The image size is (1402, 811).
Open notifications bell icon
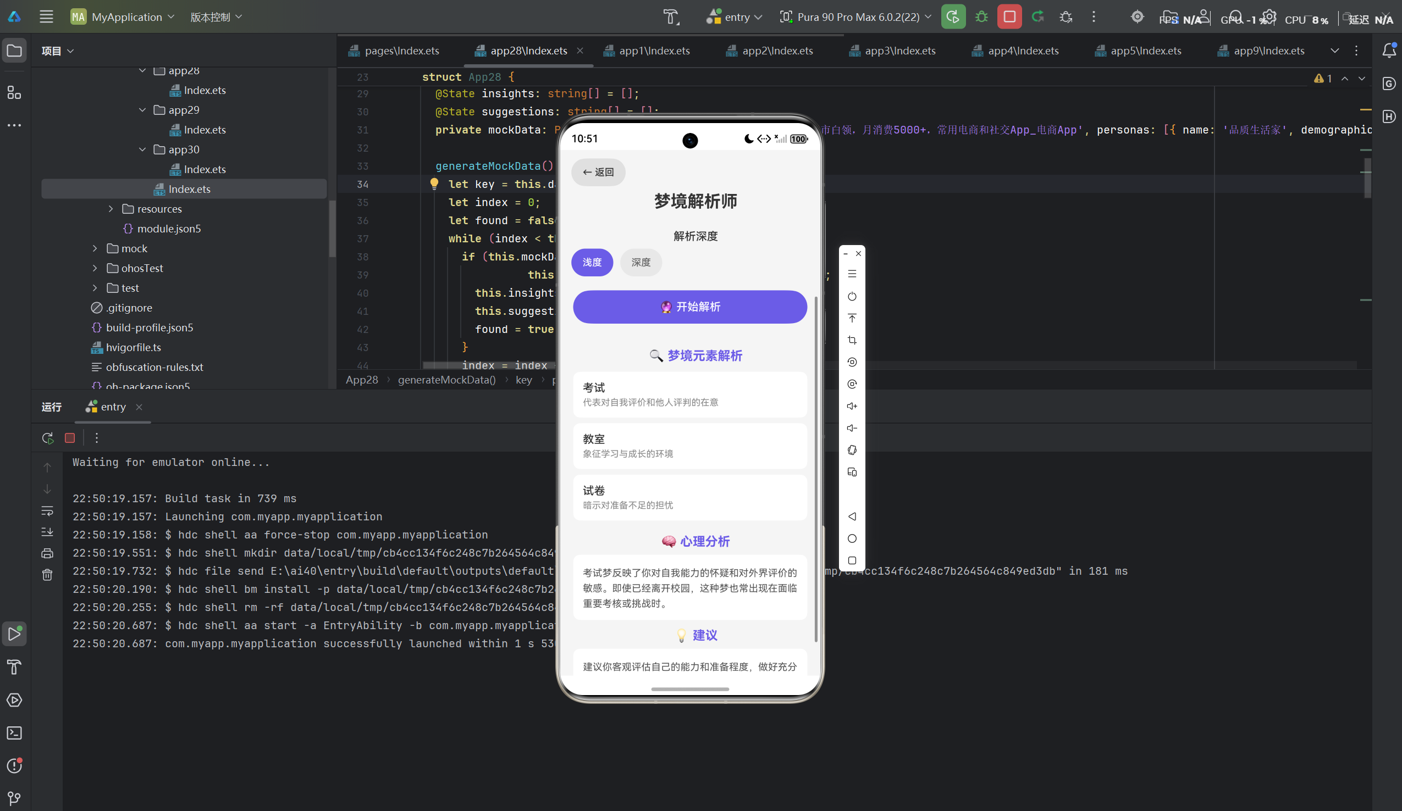tap(1389, 51)
